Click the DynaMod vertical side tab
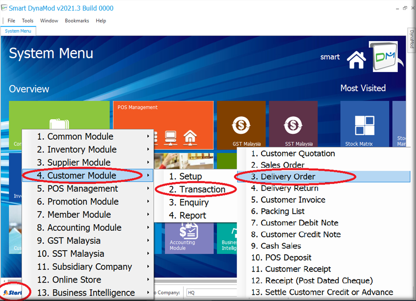 (x=412, y=39)
